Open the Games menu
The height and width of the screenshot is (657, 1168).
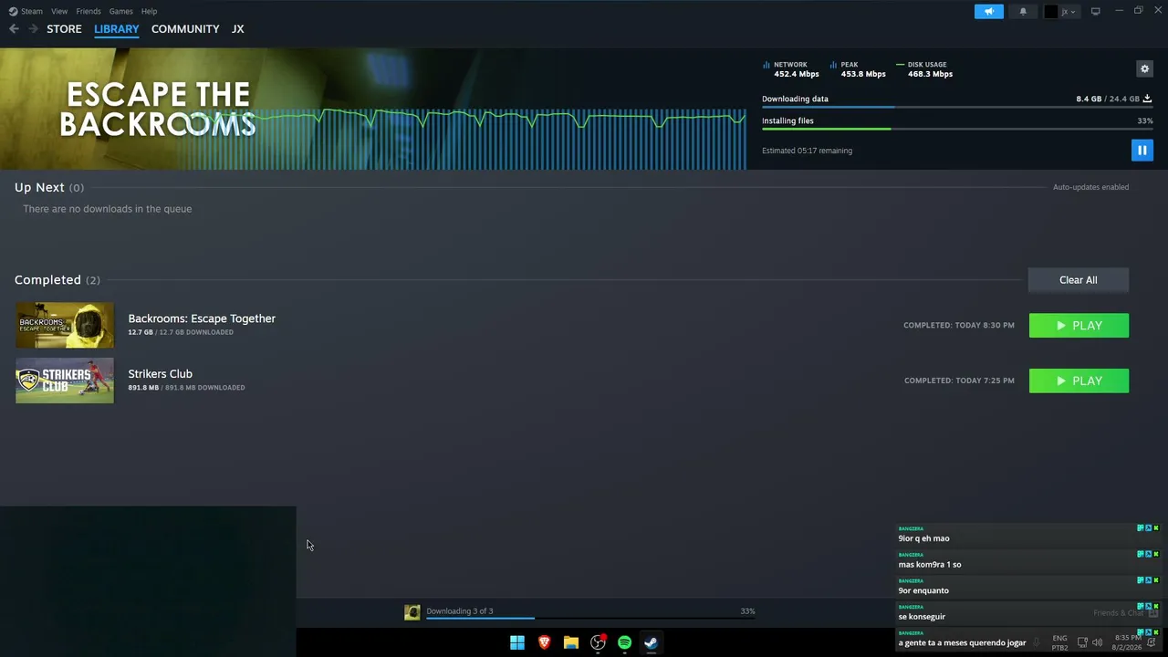(x=120, y=11)
